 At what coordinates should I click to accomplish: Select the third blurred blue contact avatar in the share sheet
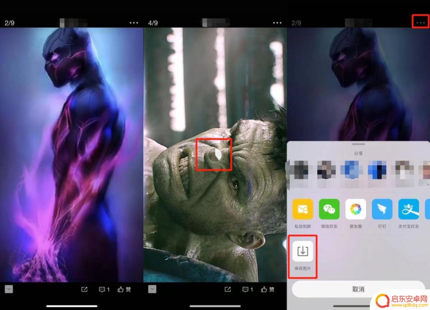click(352, 170)
